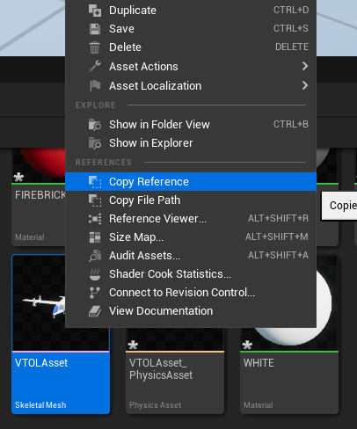Click the Show in Explorer folder icon
The height and width of the screenshot is (429, 357).
(95, 143)
